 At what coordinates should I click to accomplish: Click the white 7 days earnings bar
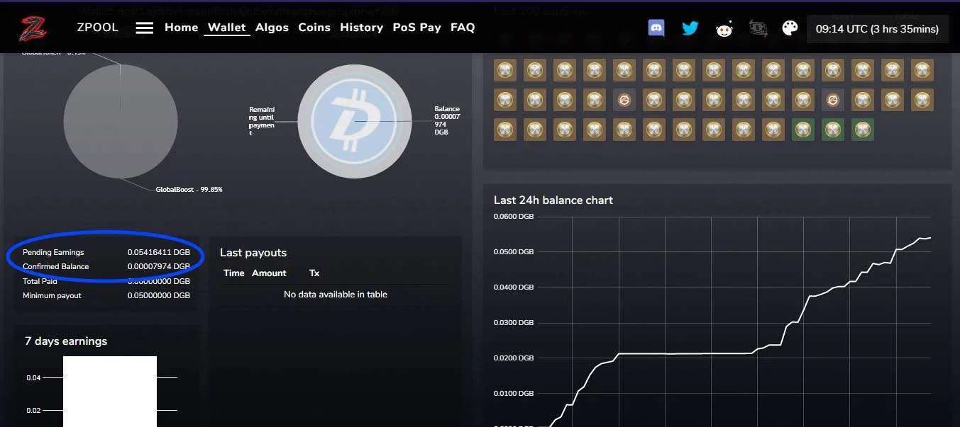pyautogui.click(x=110, y=392)
